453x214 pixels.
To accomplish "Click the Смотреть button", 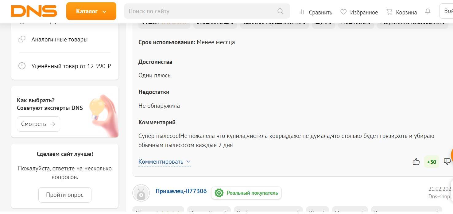I will point(38,124).
